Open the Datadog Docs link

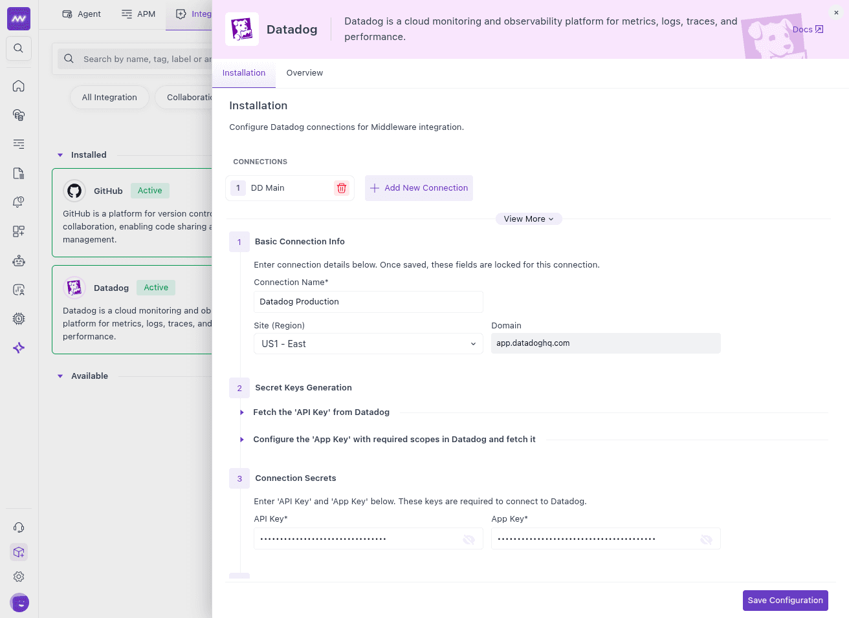tap(808, 29)
